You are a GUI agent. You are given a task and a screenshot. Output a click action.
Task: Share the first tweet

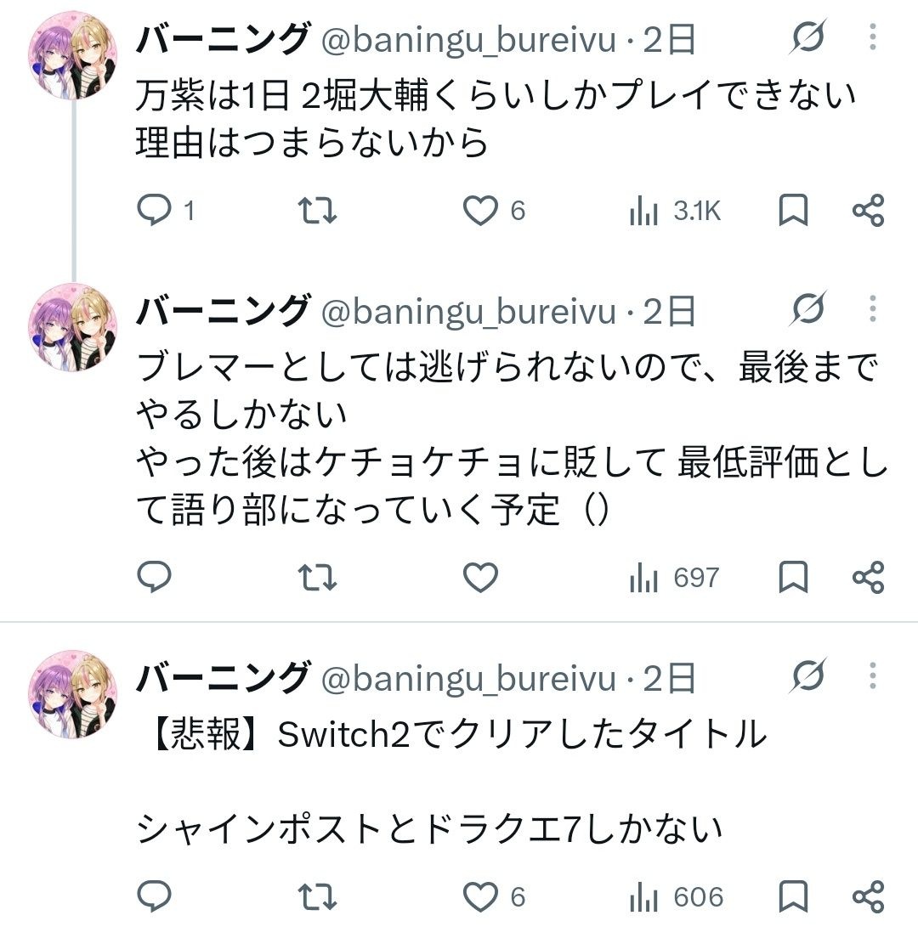[869, 211]
